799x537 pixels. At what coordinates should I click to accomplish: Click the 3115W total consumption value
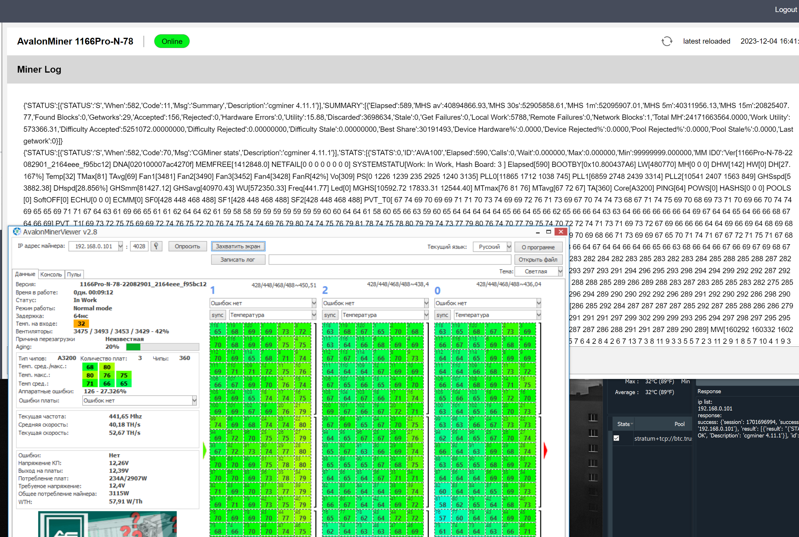click(x=119, y=493)
